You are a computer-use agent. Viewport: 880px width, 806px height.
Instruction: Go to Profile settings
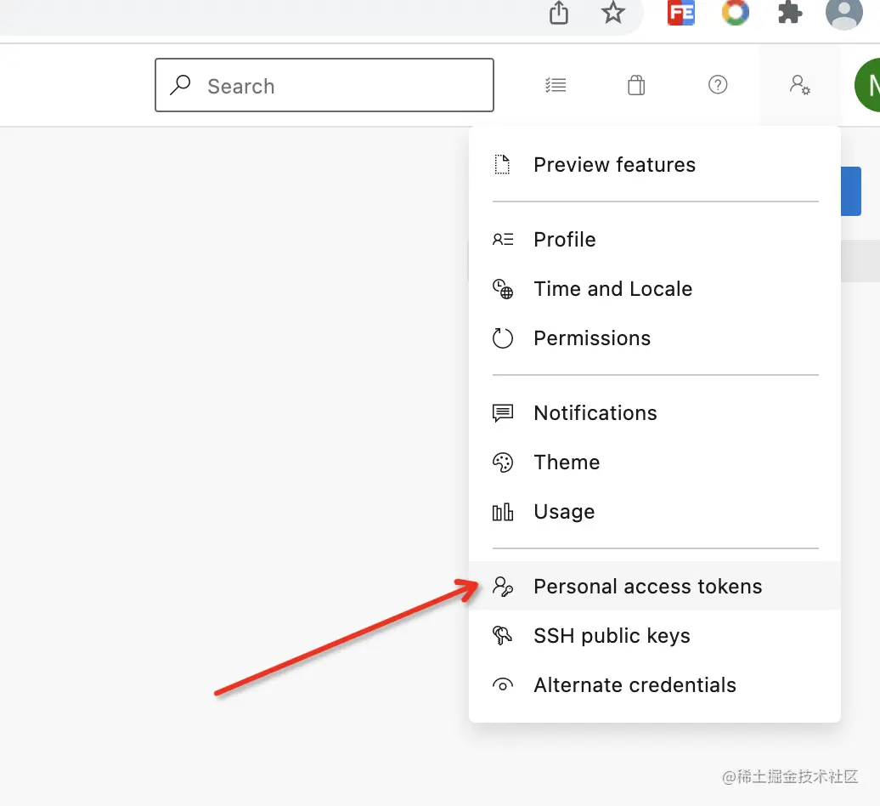pyautogui.click(x=564, y=240)
